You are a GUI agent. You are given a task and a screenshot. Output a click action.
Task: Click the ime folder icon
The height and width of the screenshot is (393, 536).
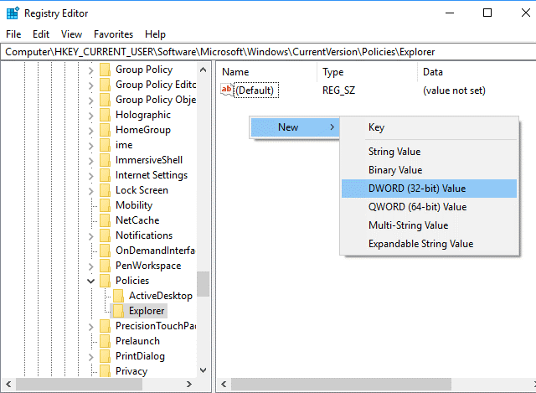click(105, 145)
